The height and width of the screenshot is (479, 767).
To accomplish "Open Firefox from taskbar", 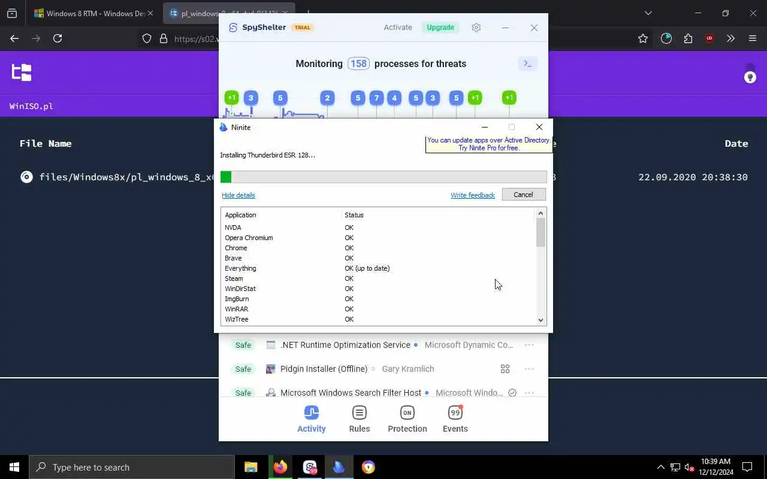I will (x=280, y=467).
